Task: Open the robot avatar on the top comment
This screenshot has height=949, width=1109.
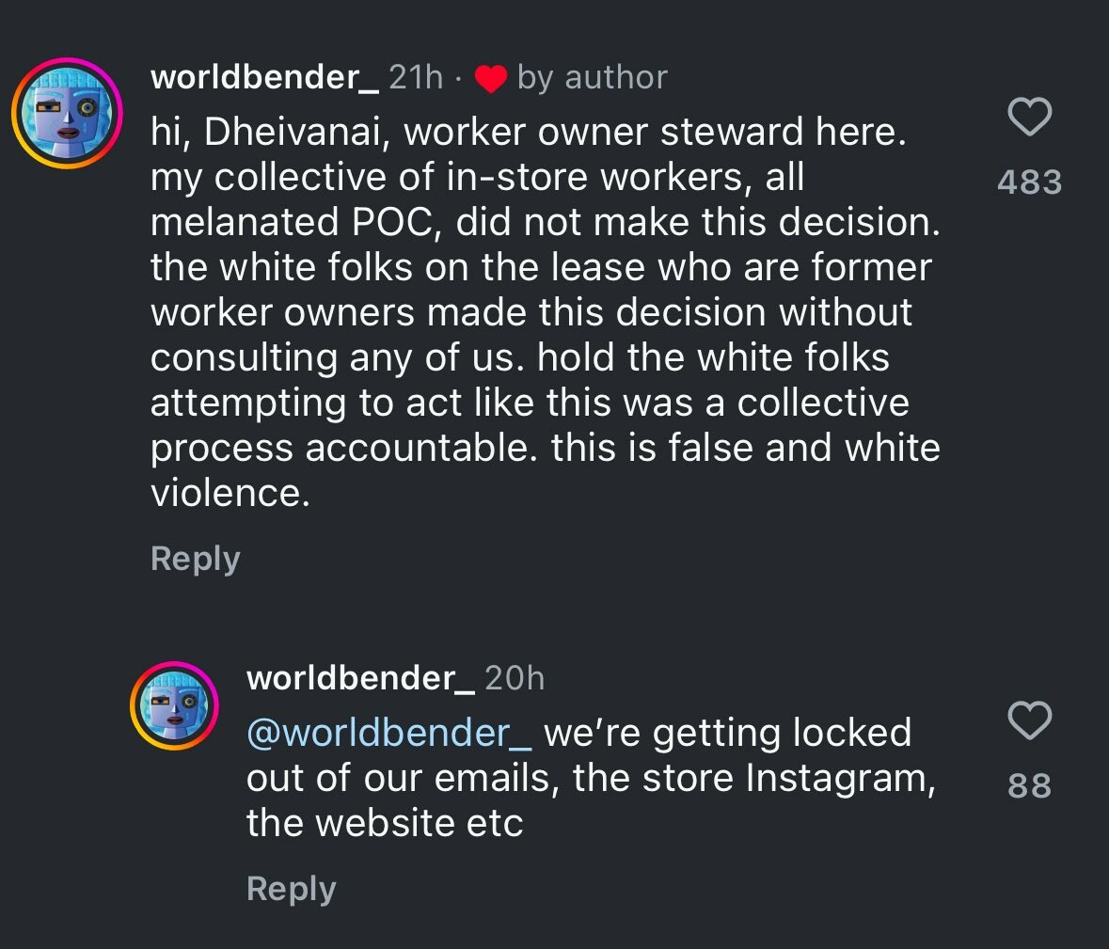Action: click(68, 113)
